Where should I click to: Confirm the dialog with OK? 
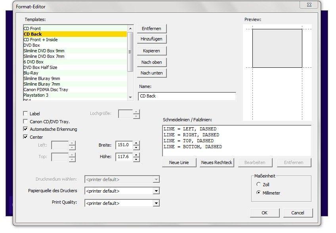[x=264, y=213]
